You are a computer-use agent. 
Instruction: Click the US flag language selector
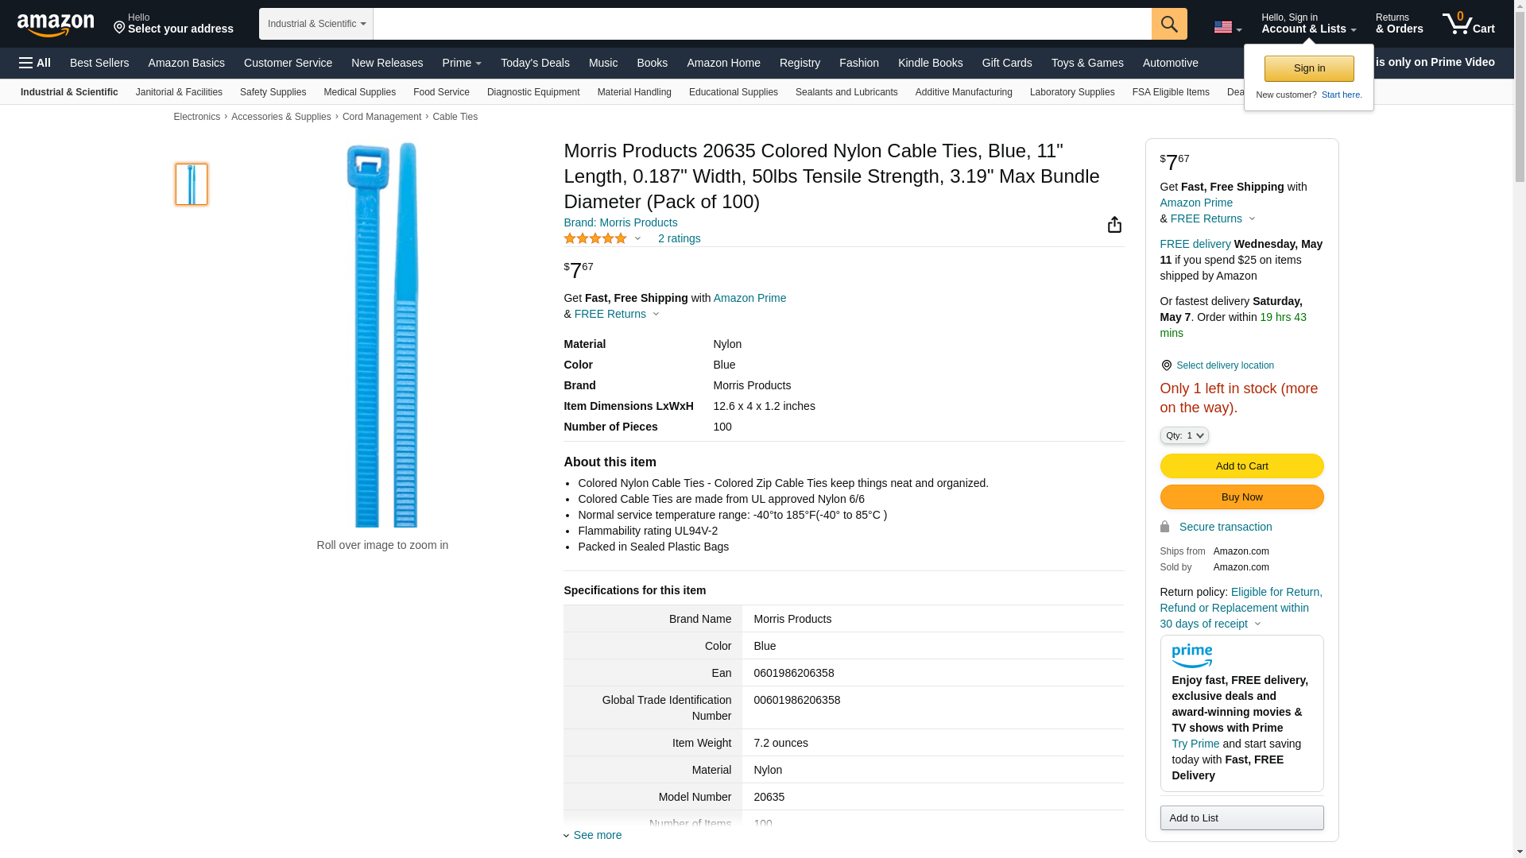1226,27
